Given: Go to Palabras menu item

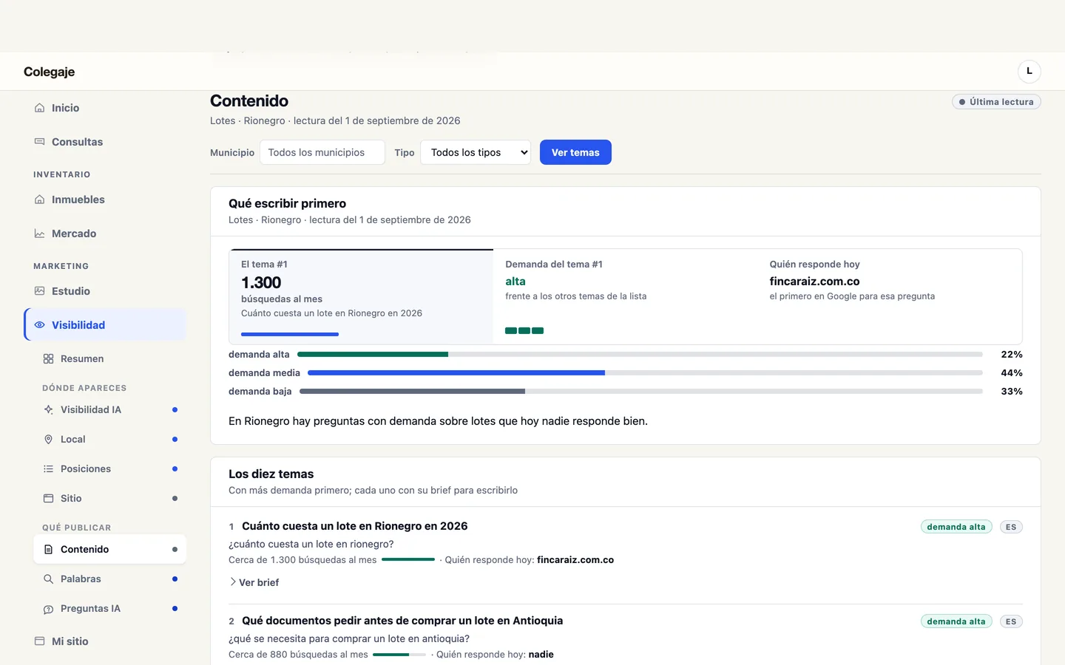Looking at the screenshot, I should [x=109, y=579].
